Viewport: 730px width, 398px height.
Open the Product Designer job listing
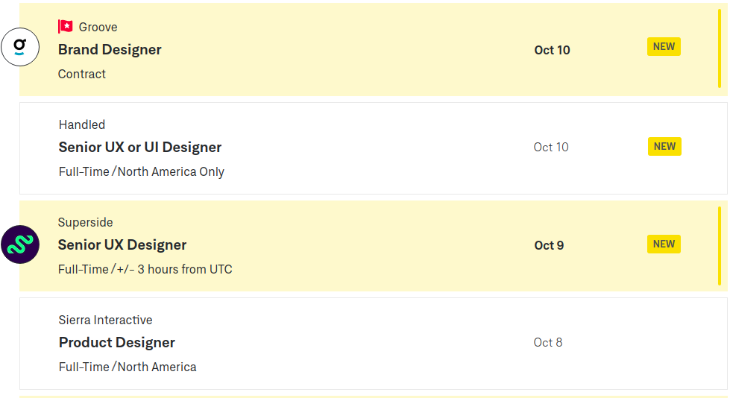click(117, 343)
